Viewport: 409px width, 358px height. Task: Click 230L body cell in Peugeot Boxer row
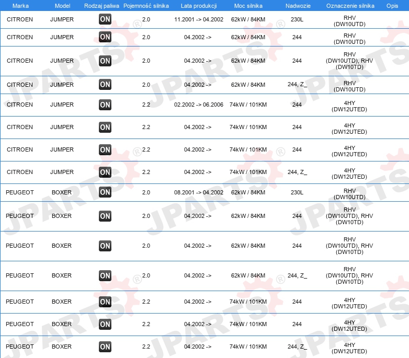(297, 192)
